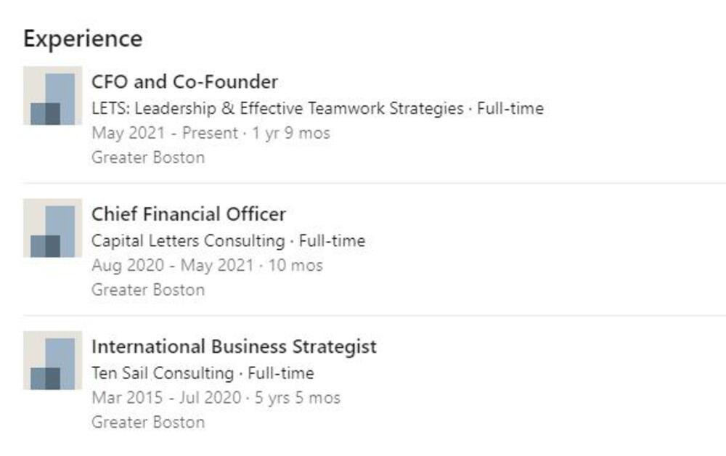Select the Ten Sail Consulting company name
The width and height of the screenshot is (726, 456).
pyautogui.click(x=162, y=373)
